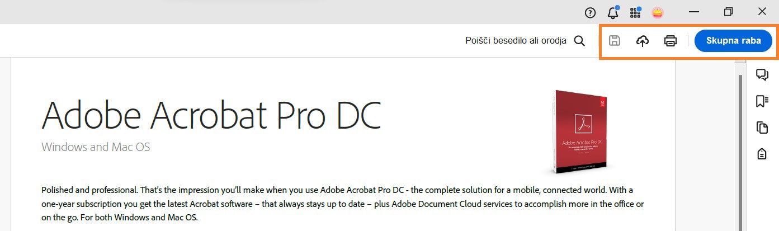
Task: Click the magnifier search icon
Action: coord(580,41)
